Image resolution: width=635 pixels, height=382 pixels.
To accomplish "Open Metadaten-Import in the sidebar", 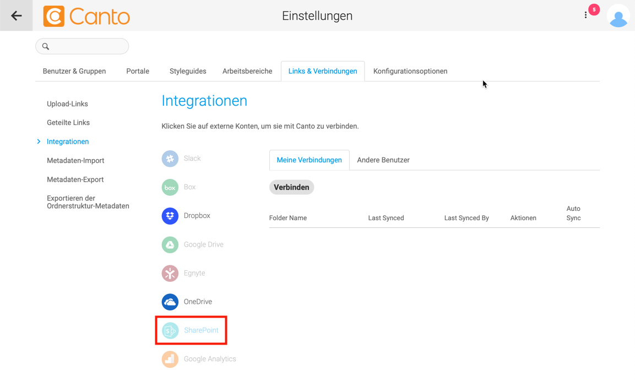I will pyautogui.click(x=76, y=161).
